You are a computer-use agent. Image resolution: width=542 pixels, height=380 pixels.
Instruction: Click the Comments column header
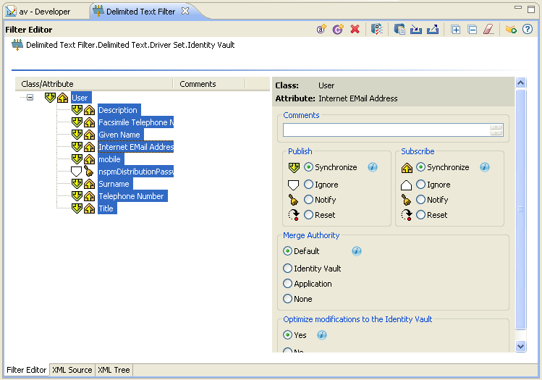click(198, 84)
